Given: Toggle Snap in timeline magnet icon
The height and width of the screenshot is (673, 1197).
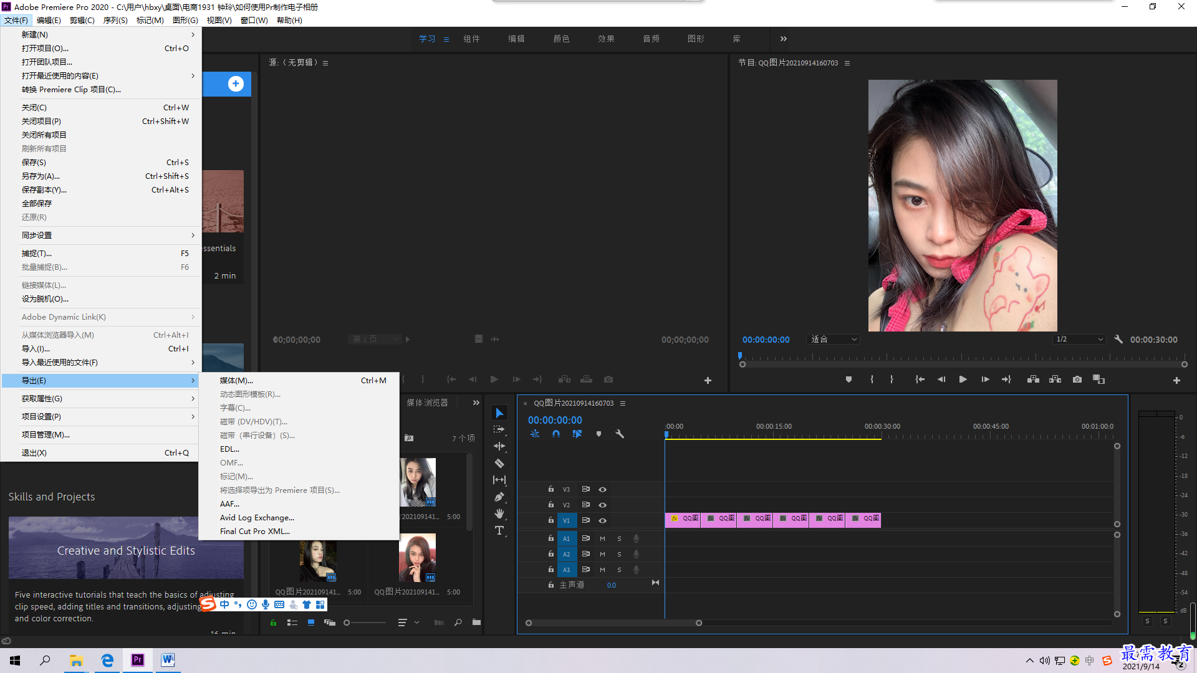Looking at the screenshot, I should pos(556,434).
